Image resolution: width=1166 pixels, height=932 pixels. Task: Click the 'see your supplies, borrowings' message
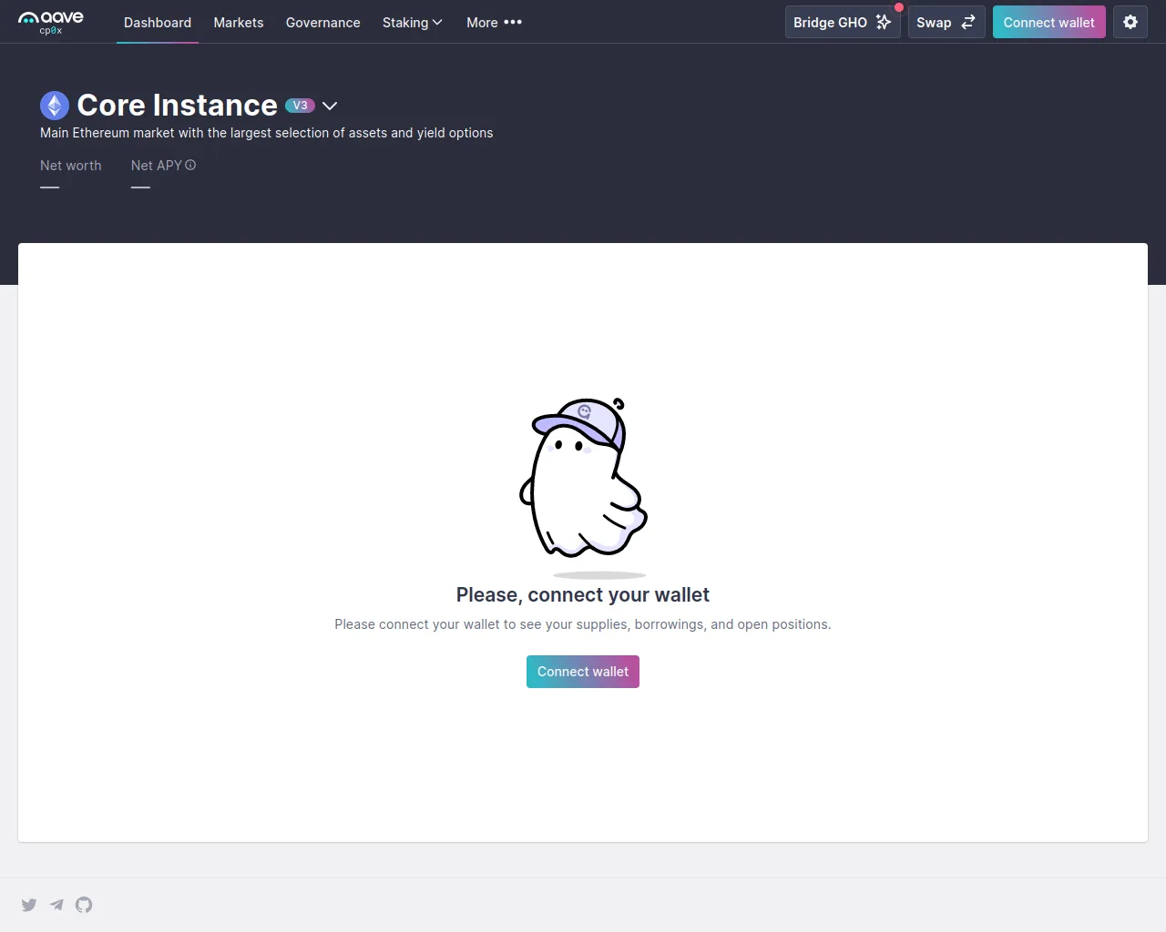point(583,624)
